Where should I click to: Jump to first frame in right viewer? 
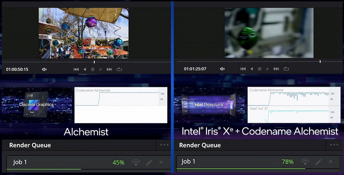click(243, 69)
